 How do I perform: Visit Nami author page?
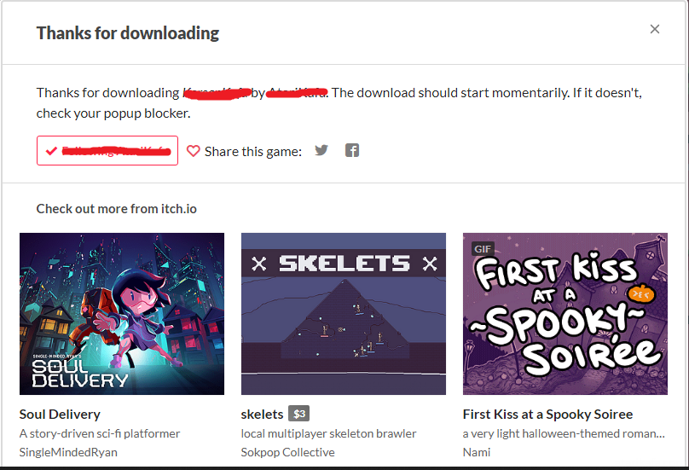(477, 452)
